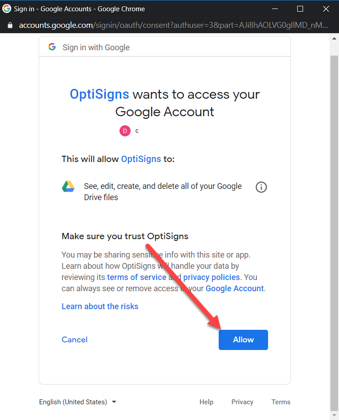Open the Google Account link

[235, 289]
